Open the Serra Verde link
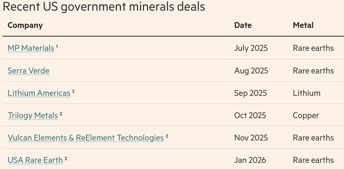The height and width of the screenshot is (169, 344). point(28,71)
